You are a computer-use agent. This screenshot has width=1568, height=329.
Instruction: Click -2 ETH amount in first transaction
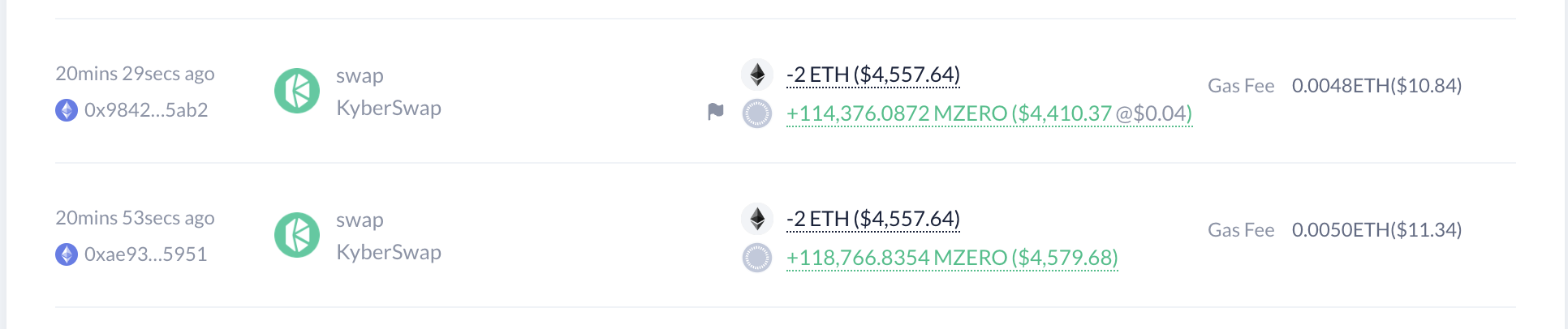pos(873,75)
